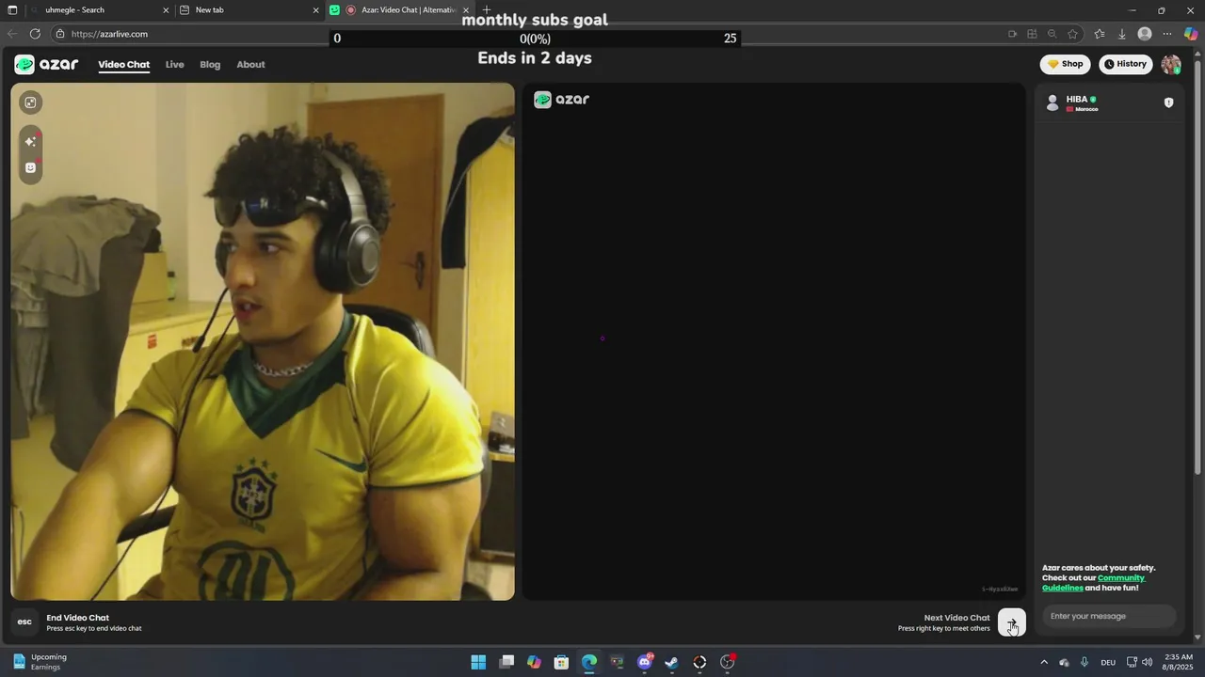Open a new tab with plus button
The height and width of the screenshot is (677, 1205).
pos(487,10)
